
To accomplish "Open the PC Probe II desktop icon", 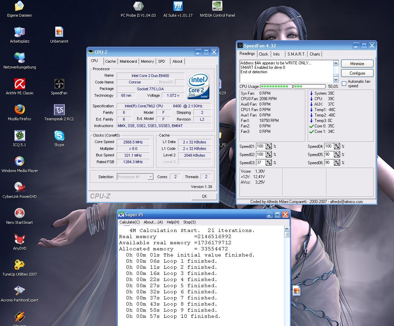I will 138,6.
